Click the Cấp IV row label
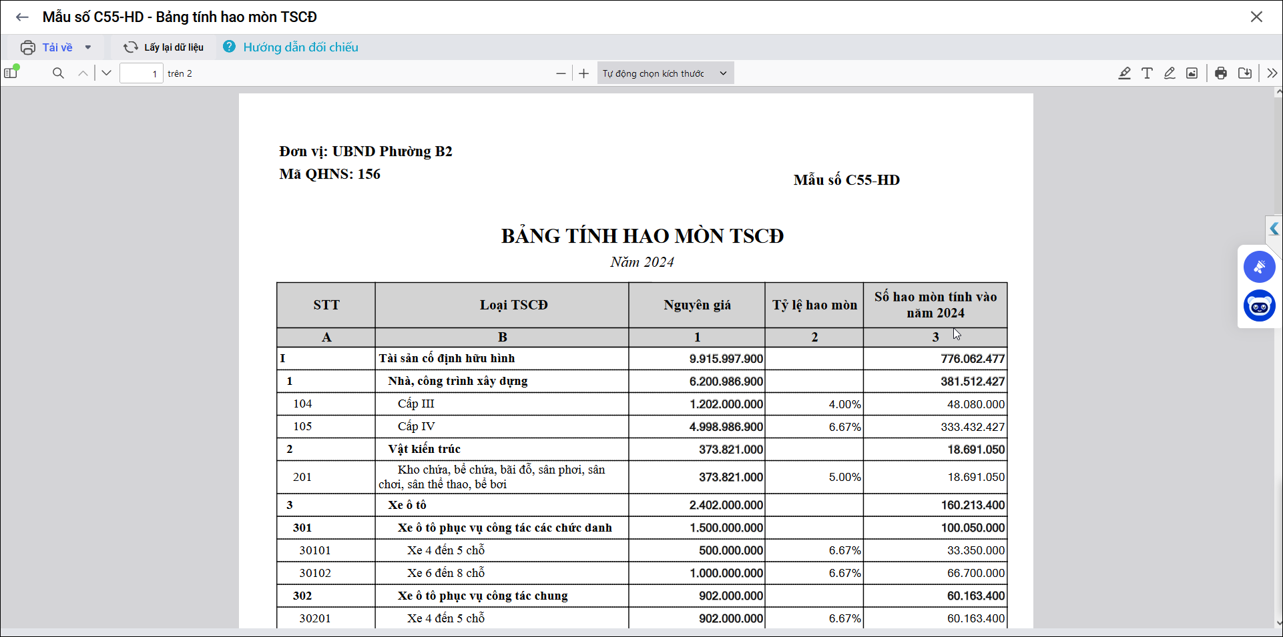The width and height of the screenshot is (1283, 637). 416,426
